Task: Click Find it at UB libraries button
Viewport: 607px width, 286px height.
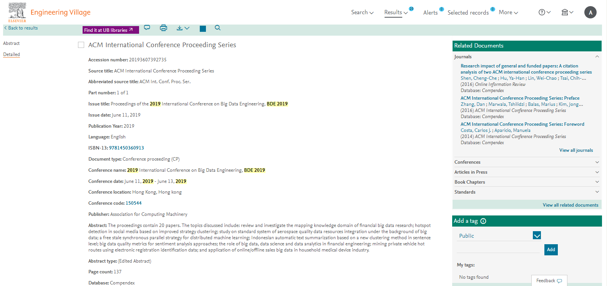Action: click(x=111, y=30)
